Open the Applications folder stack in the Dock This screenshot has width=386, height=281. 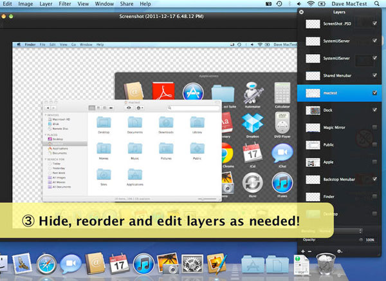click(x=253, y=264)
